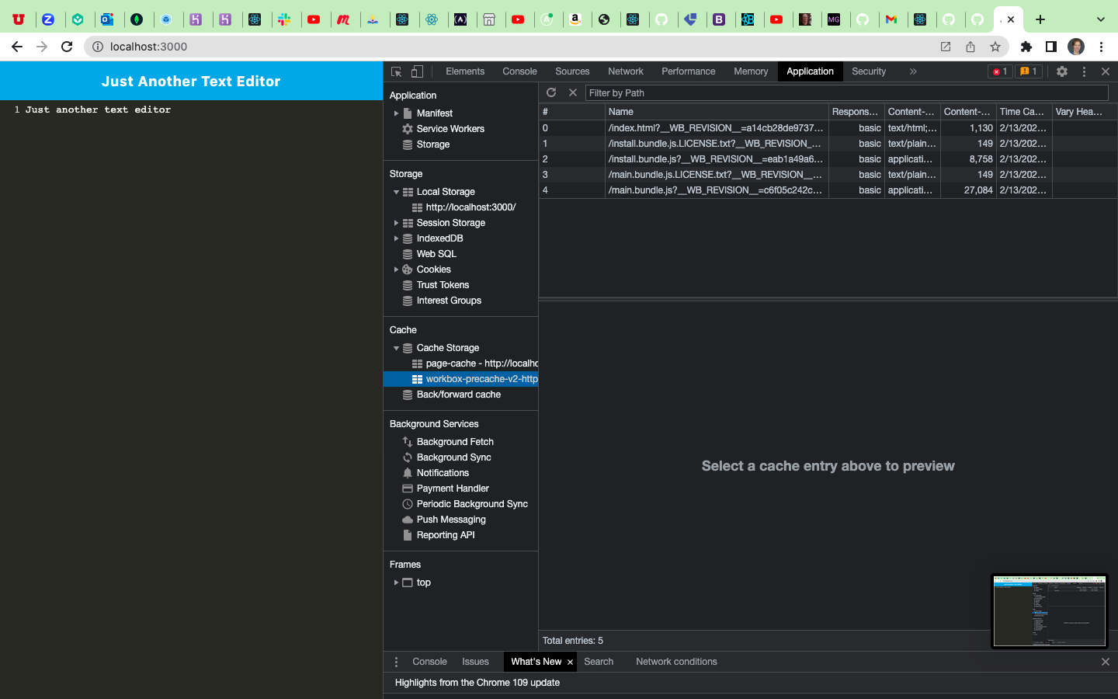
Task: Select http://localhost:3000/ local storage entry
Action: 470,207
